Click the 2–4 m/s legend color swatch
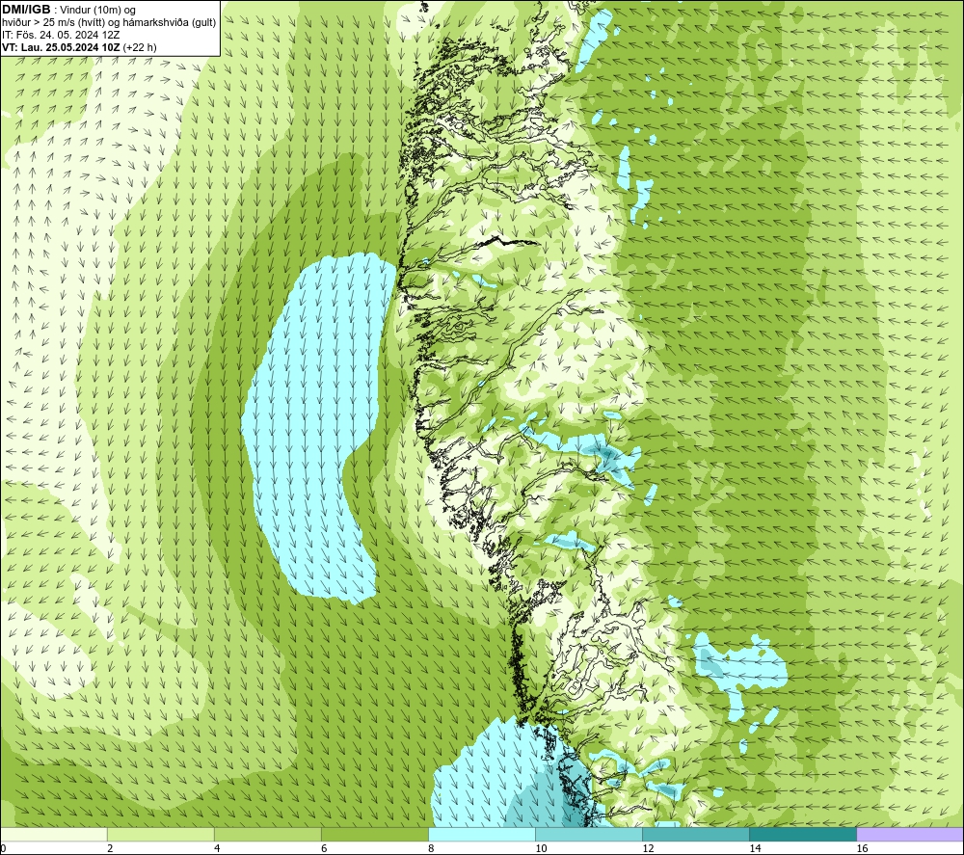 pos(160,834)
